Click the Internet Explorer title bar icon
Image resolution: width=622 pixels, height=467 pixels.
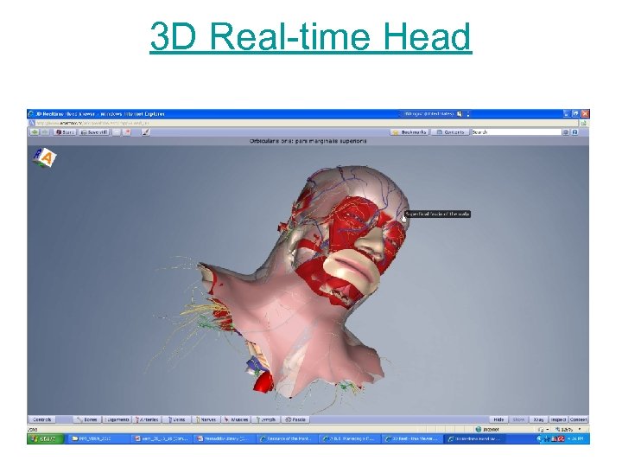pyautogui.click(x=31, y=114)
